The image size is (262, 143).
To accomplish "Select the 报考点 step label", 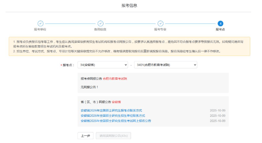I will coord(220,30).
